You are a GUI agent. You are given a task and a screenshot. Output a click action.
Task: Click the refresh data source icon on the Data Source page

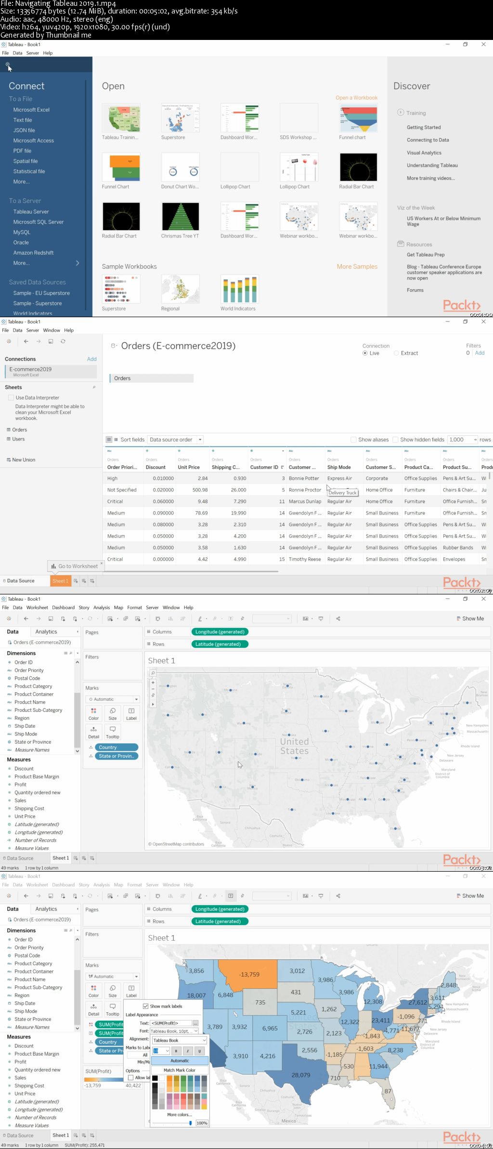[63, 341]
